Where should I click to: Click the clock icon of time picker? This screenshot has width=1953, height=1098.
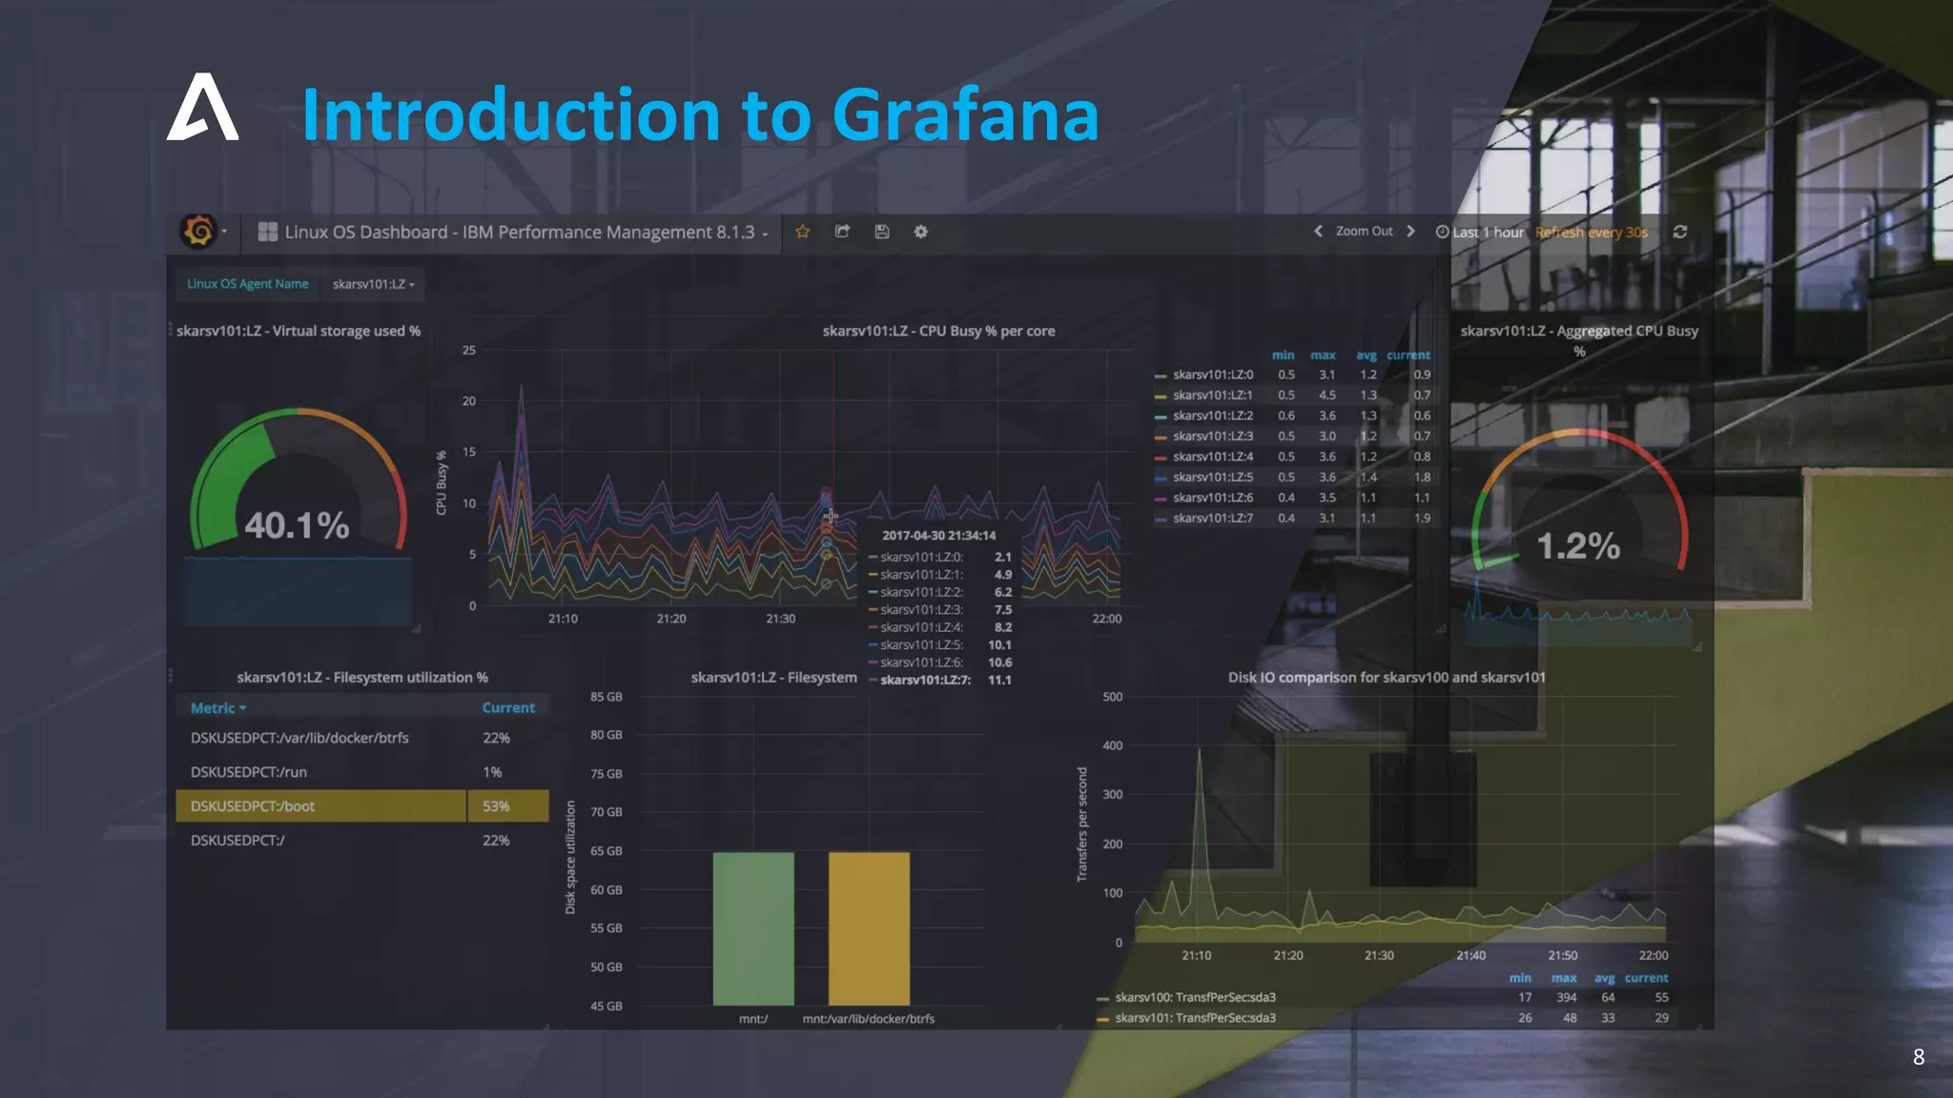(1442, 232)
